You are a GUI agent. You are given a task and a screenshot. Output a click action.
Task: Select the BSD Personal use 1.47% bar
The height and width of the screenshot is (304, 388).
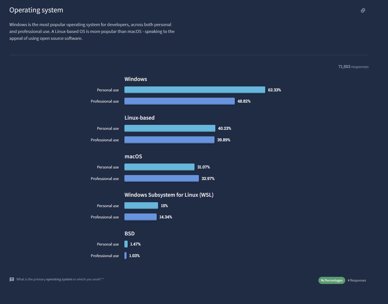126,244
